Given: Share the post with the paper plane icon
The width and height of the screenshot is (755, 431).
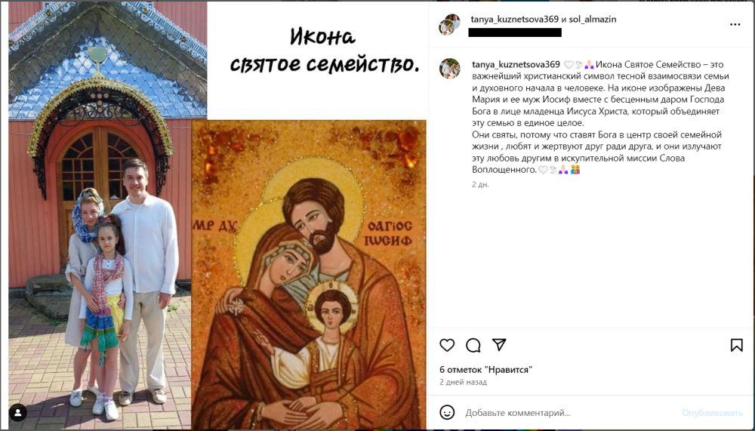Looking at the screenshot, I should (x=499, y=344).
